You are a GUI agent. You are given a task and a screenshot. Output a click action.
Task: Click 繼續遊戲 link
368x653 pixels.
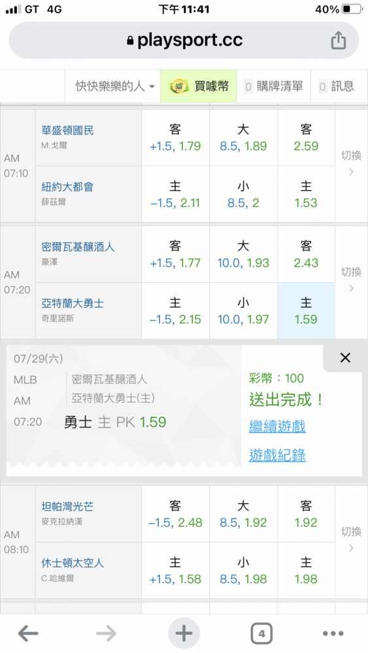(277, 426)
